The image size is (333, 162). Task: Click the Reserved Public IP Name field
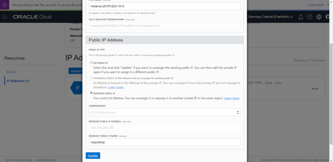pos(165,142)
